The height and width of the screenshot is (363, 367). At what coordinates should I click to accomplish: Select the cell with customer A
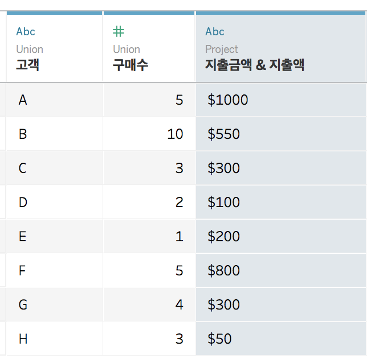point(54,100)
